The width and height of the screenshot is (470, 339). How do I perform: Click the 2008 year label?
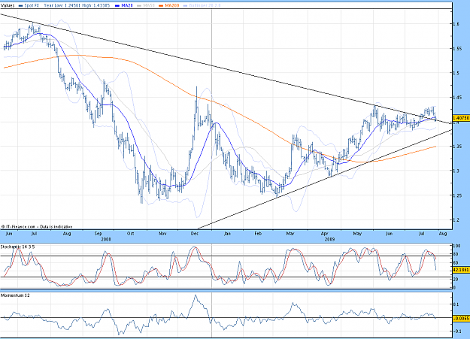(106, 239)
